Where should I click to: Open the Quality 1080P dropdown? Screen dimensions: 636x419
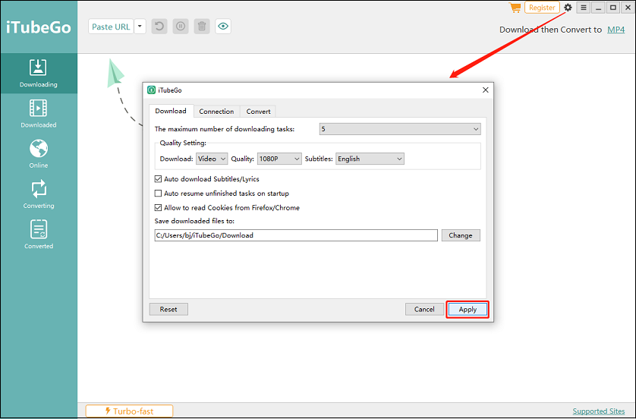[x=279, y=159]
